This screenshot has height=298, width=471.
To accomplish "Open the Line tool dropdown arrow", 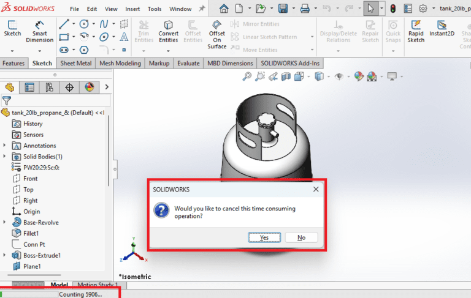I will pyautogui.click(x=74, y=24).
